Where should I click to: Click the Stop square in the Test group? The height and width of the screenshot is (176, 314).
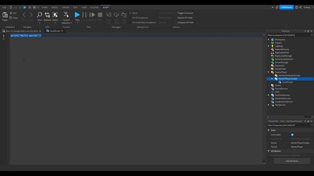point(100,15)
